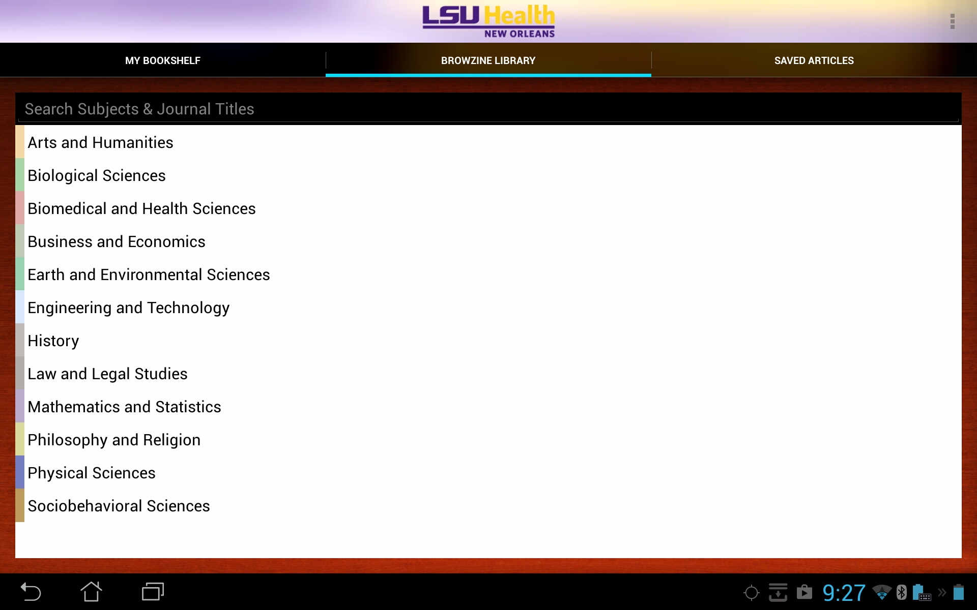Switch to the My Bookshelf tab
Image resolution: width=977 pixels, height=610 pixels.
tap(163, 60)
